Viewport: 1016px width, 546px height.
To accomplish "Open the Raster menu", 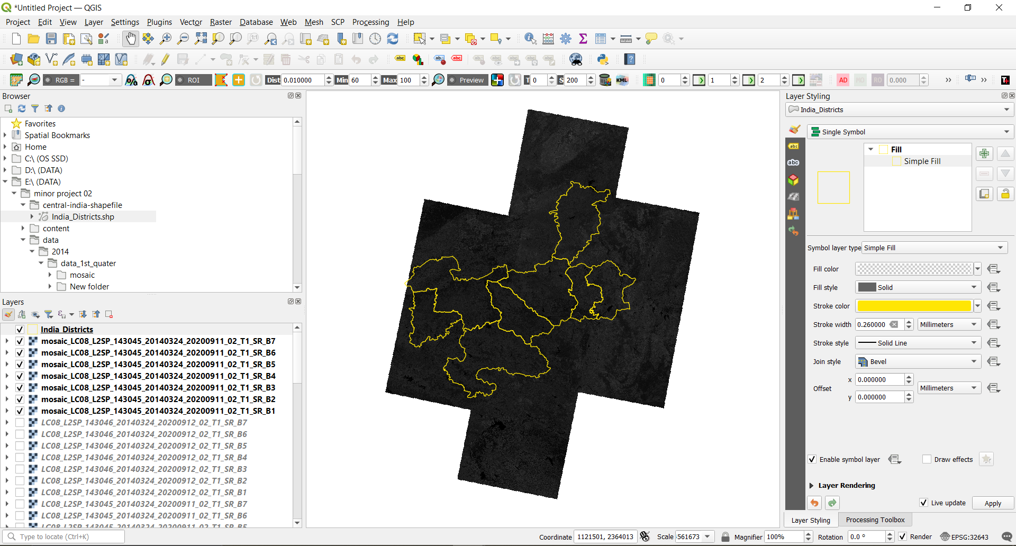I will coord(221,22).
